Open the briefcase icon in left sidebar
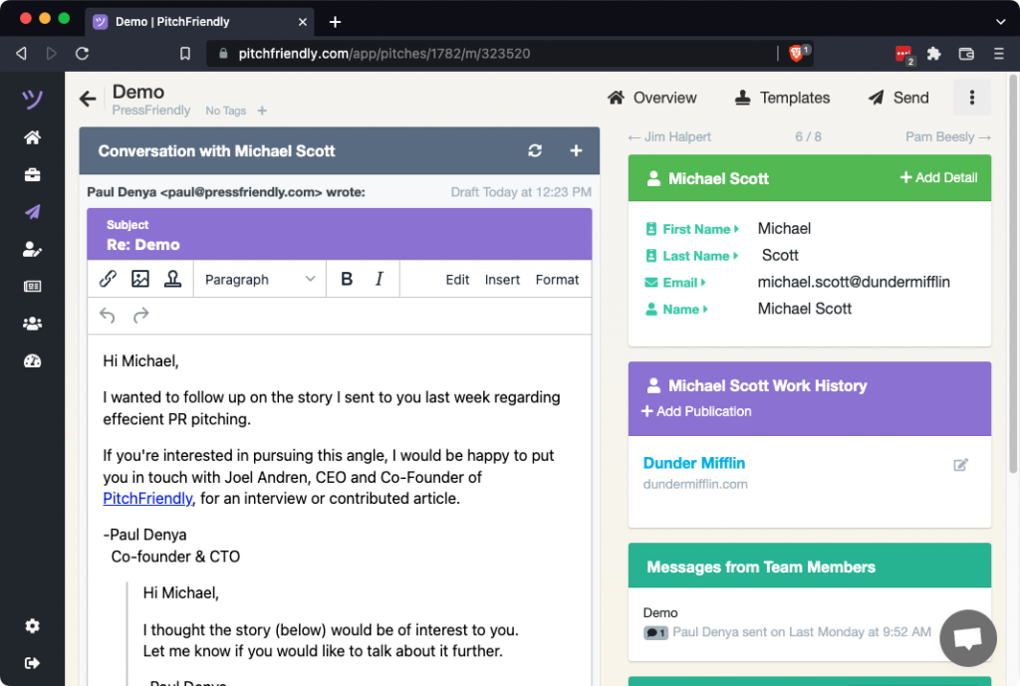1020x686 pixels. click(x=33, y=175)
